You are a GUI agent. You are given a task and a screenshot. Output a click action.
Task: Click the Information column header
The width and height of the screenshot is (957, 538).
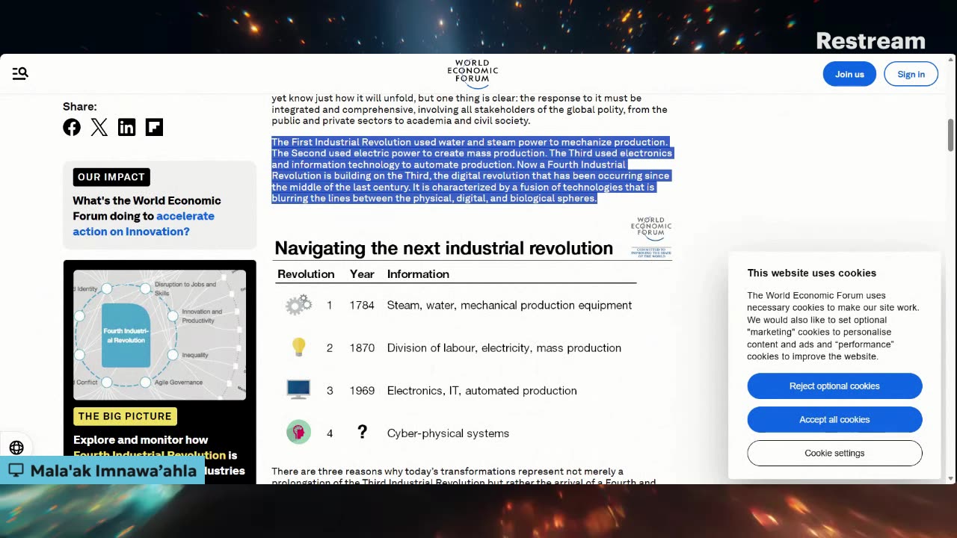pyautogui.click(x=418, y=274)
